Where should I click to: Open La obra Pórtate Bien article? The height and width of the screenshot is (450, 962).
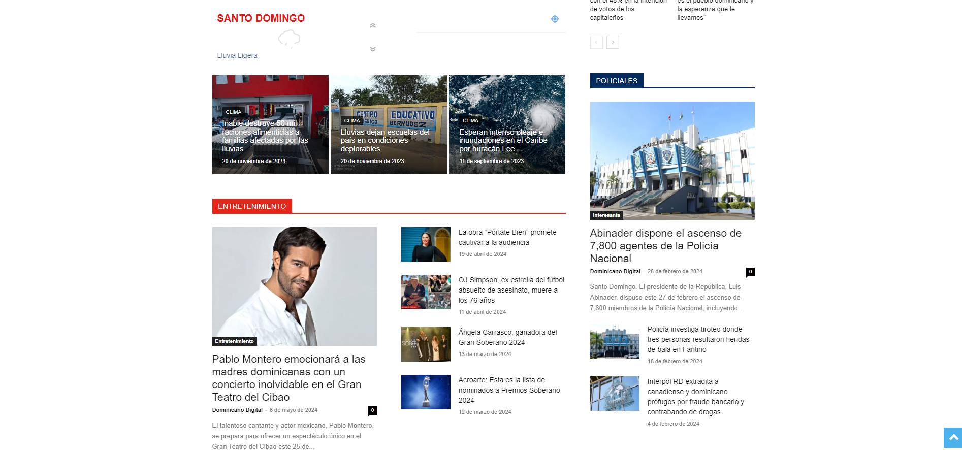507,237
